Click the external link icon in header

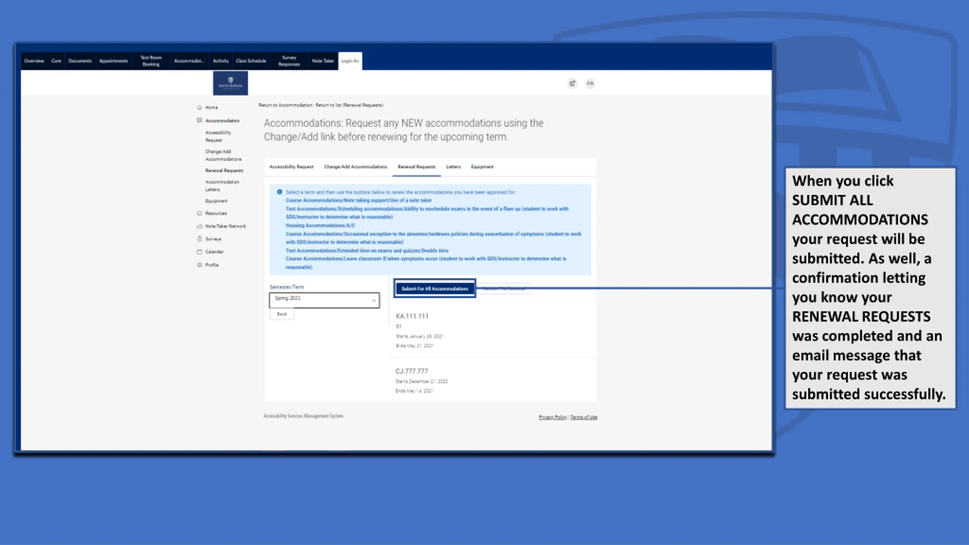click(x=572, y=83)
